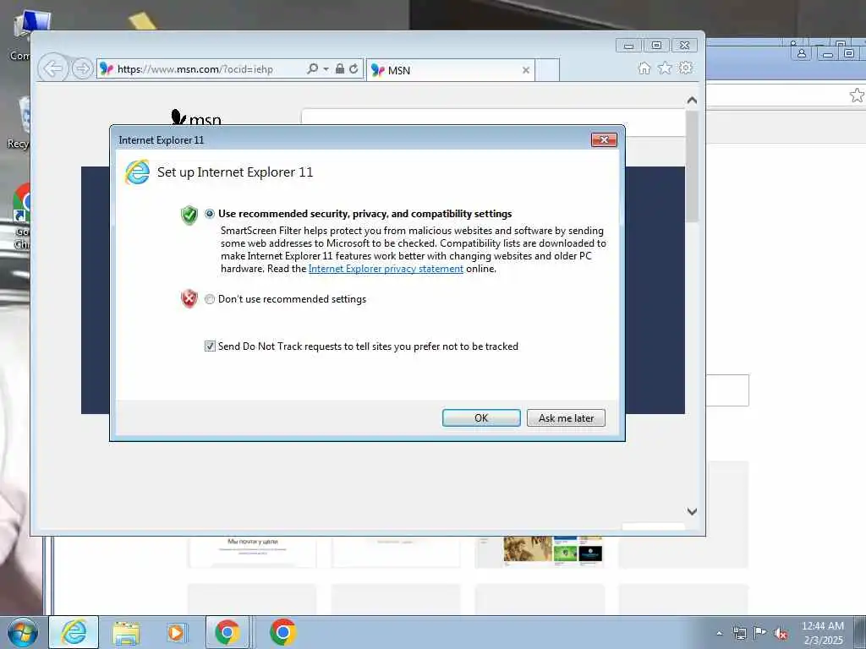Image resolution: width=866 pixels, height=649 pixels.
Task: Open a new tab in Internet Explorer
Action: [x=548, y=70]
